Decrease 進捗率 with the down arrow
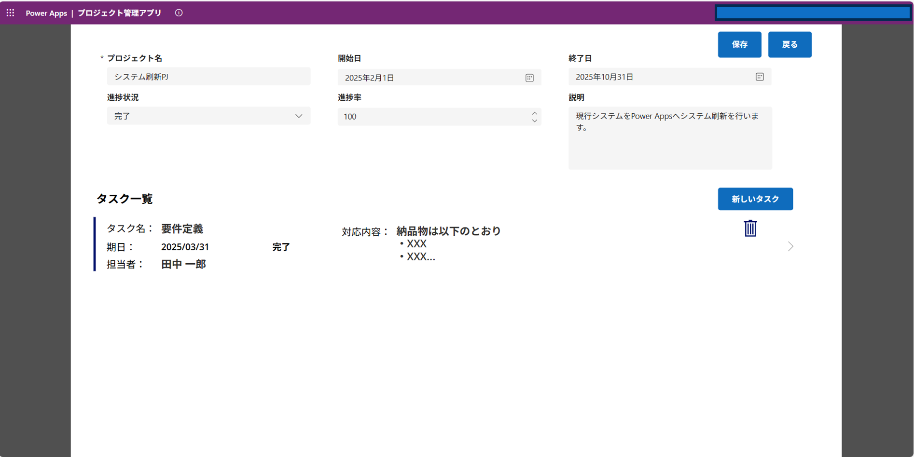Image resolution: width=914 pixels, height=457 pixels. (x=534, y=121)
